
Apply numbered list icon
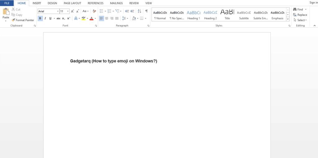(109, 11)
